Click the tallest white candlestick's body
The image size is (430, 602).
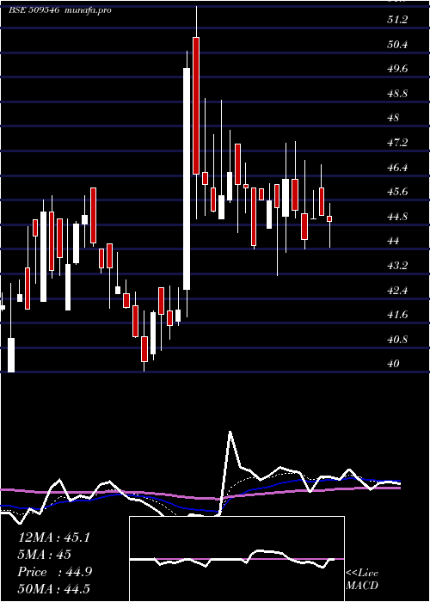pyautogui.click(x=187, y=179)
